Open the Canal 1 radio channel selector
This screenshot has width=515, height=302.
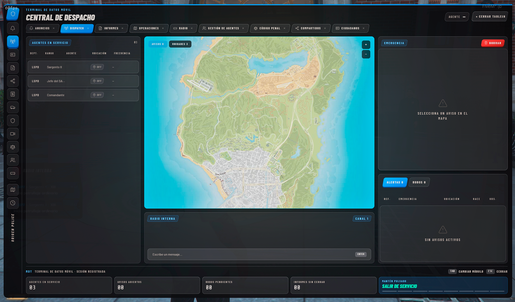(x=362, y=219)
